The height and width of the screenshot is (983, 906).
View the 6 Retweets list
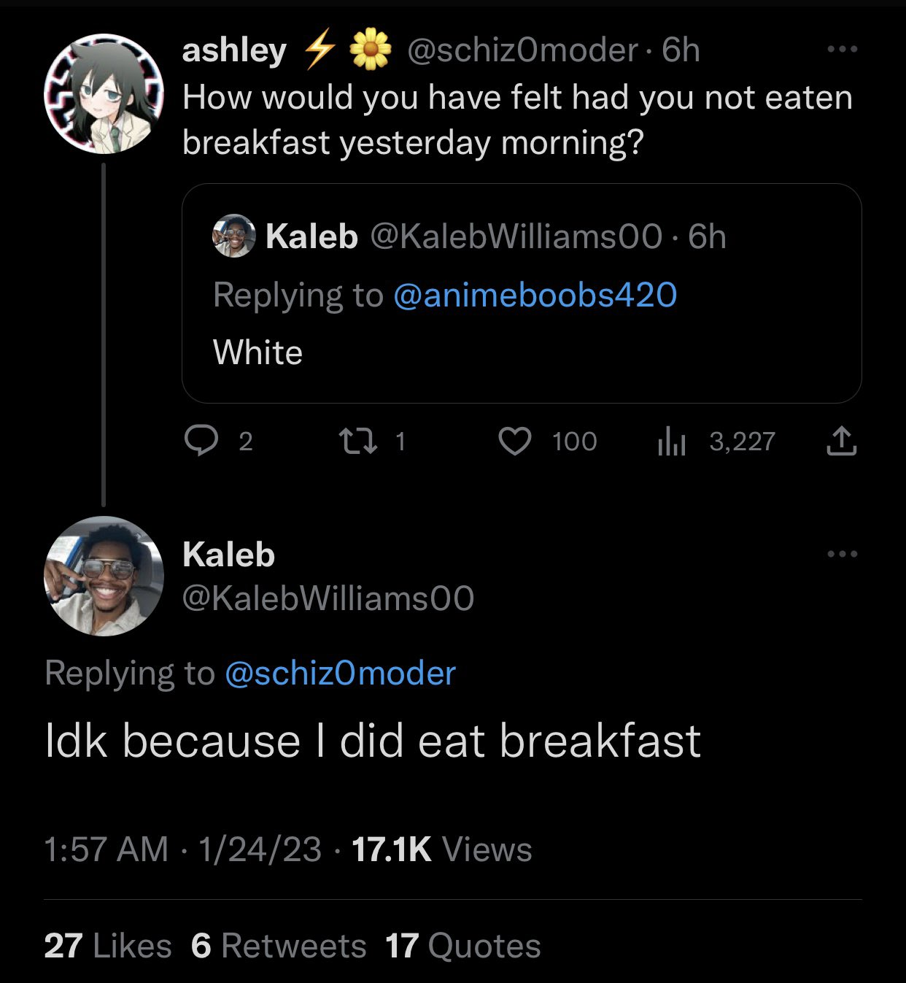(x=279, y=946)
